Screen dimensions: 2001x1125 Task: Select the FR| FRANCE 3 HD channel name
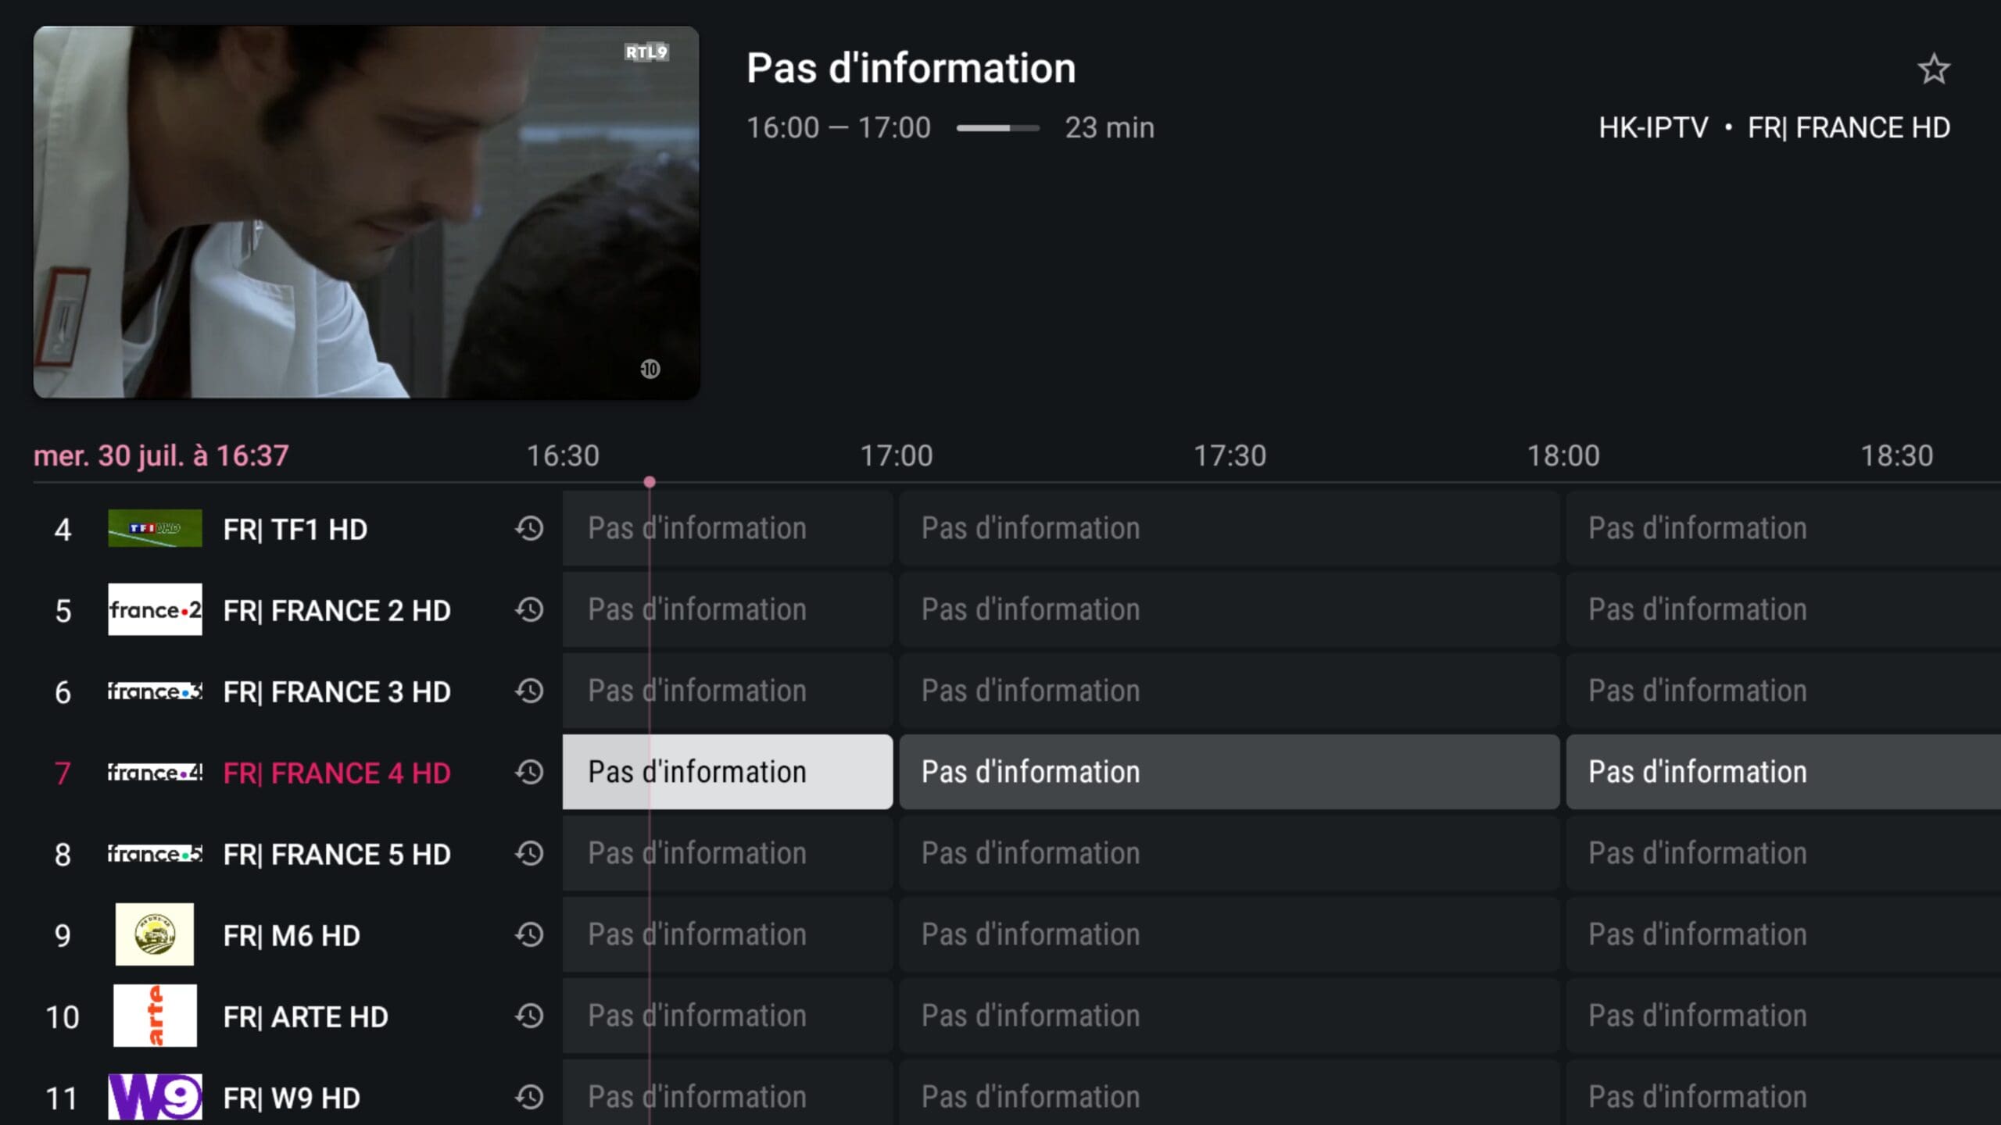click(337, 692)
